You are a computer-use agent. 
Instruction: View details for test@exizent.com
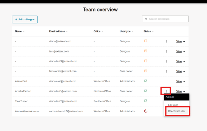(x=181, y=51)
